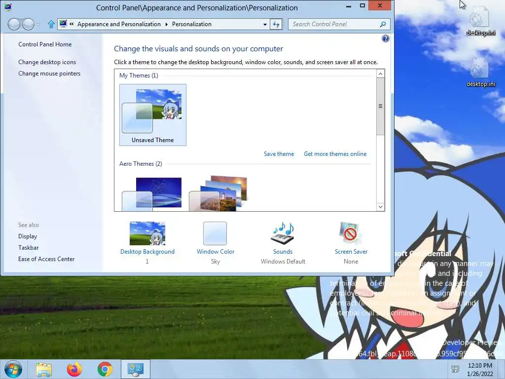Click the Forward navigation button

[28, 25]
